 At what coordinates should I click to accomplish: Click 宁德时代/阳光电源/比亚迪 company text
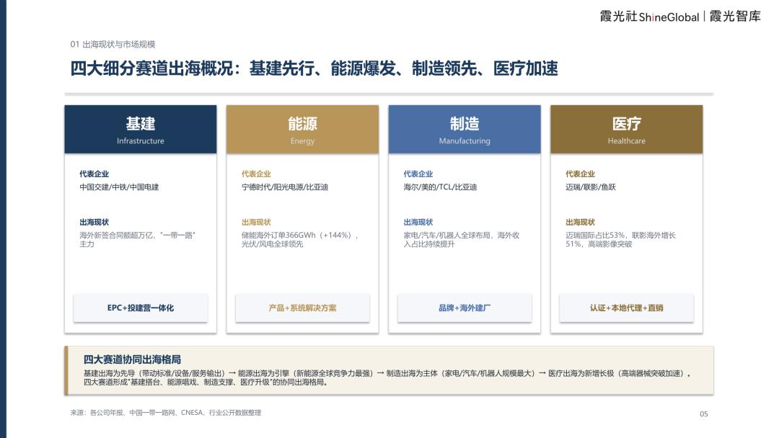(285, 187)
